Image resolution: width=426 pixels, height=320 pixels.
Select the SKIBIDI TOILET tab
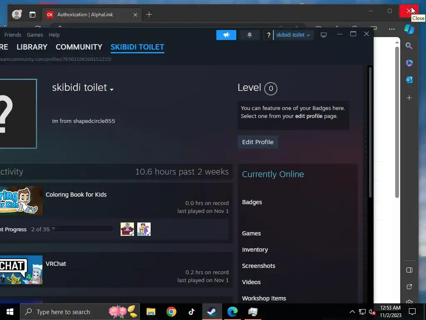[x=137, y=47]
